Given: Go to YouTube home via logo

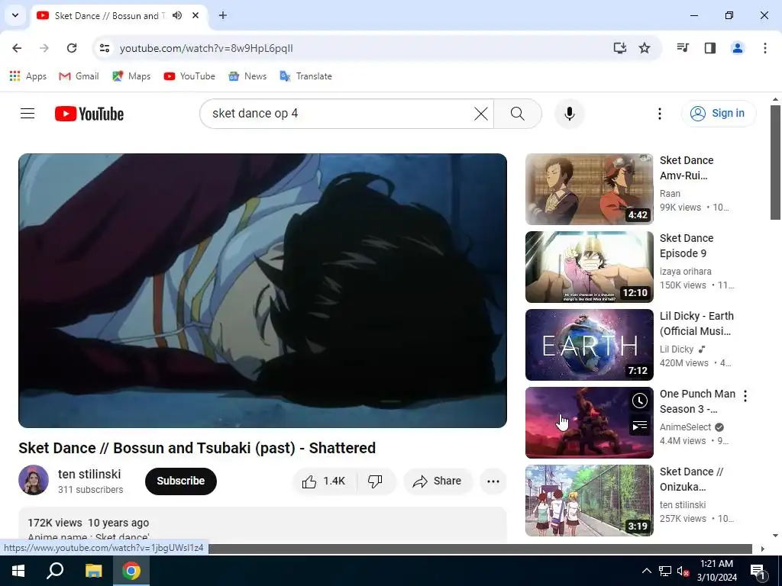Looking at the screenshot, I should pyautogui.click(x=89, y=114).
